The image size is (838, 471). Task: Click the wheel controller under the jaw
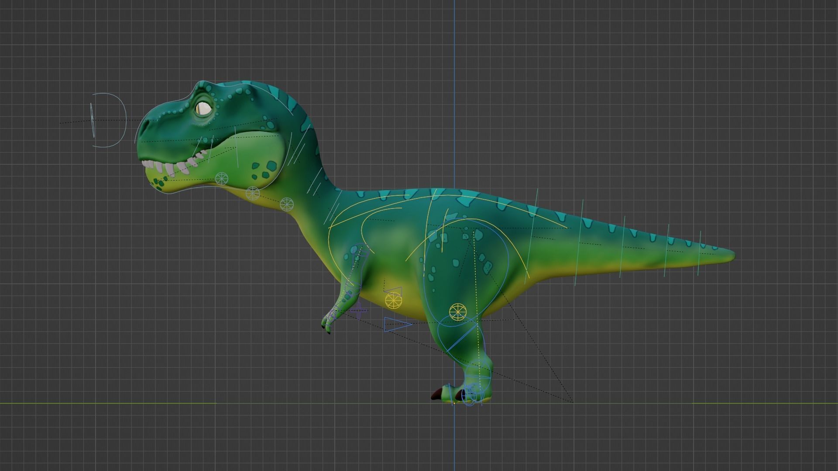coord(222,179)
